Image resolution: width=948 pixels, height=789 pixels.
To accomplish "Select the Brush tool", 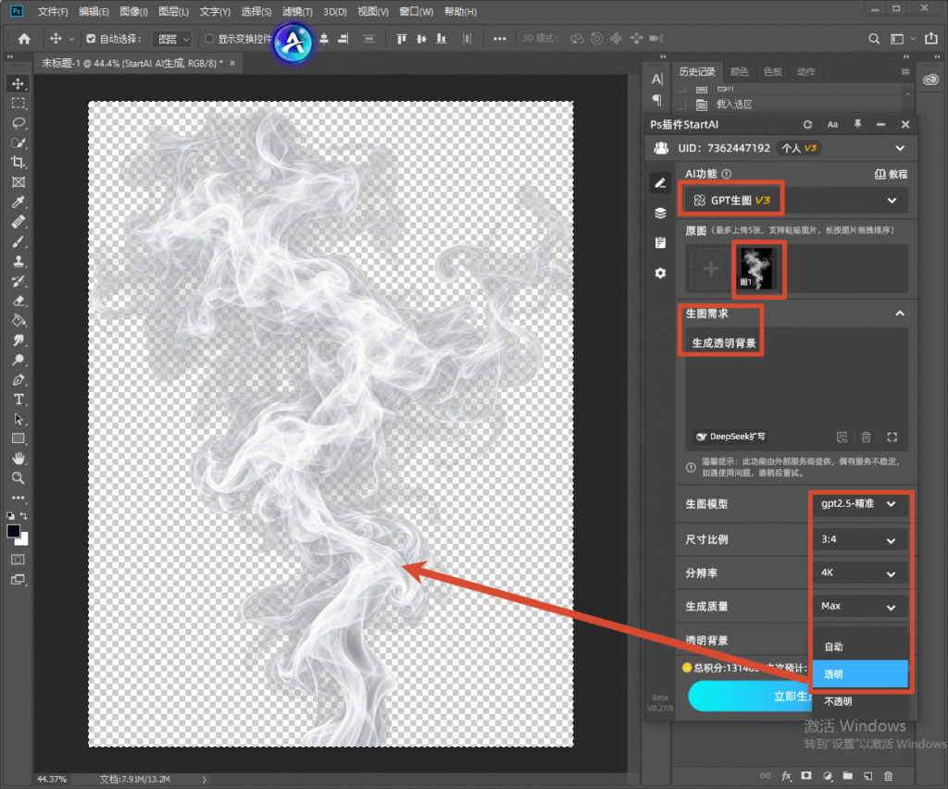I will (x=19, y=241).
